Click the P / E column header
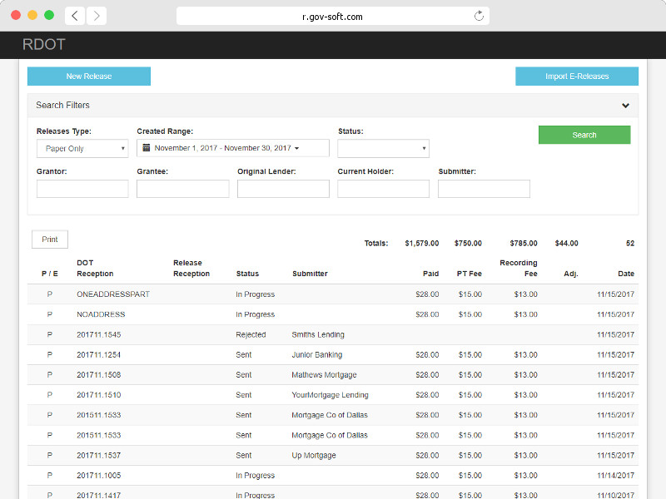The width and height of the screenshot is (666, 499). click(50, 274)
